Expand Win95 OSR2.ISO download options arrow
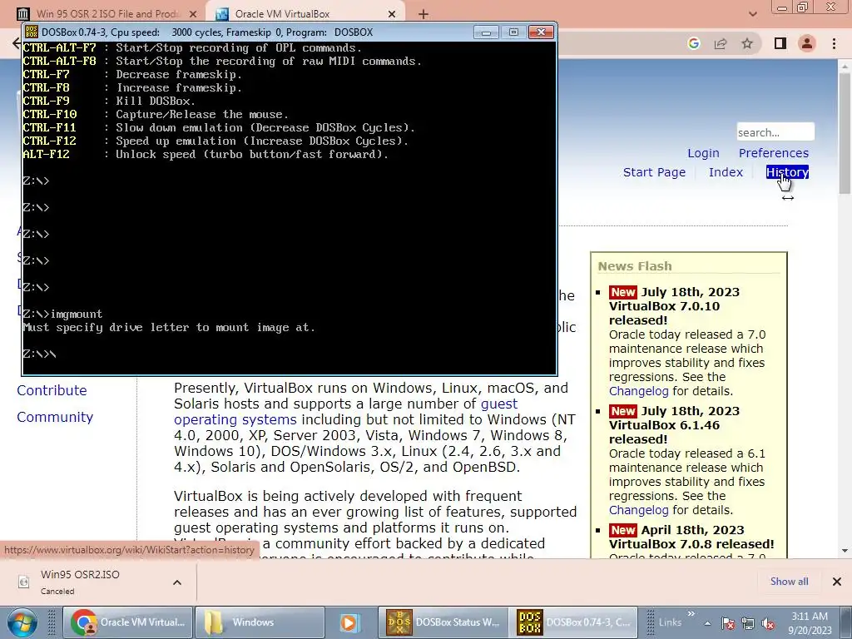The width and height of the screenshot is (852, 639). (177, 582)
